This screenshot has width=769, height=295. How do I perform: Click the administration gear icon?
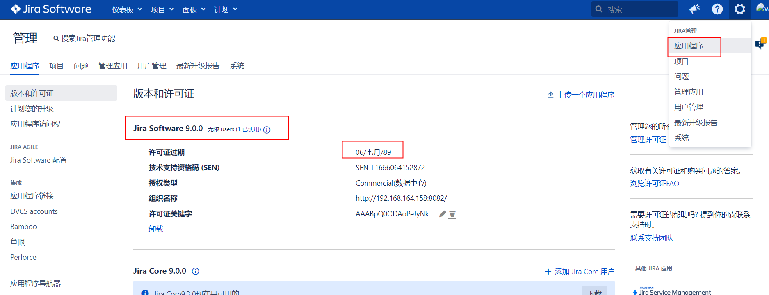(x=739, y=9)
